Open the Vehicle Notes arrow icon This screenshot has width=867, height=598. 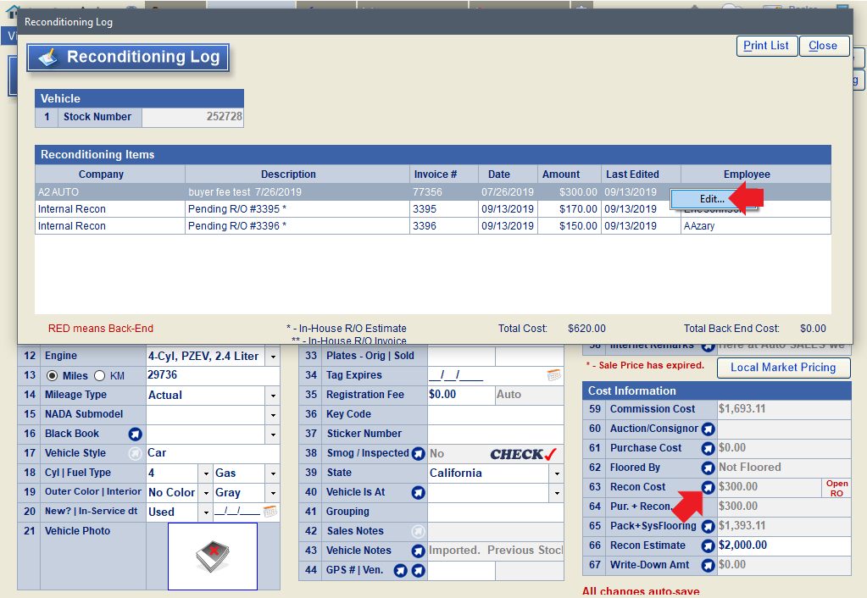click(x=418, y=551)
